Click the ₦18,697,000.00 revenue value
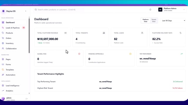The height and width of the screenshot is (105, 188). pyautogui.click(x=48, y=39)
